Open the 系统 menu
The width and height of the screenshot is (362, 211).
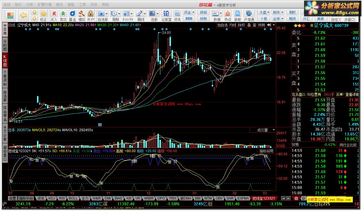tap(7, 5)
